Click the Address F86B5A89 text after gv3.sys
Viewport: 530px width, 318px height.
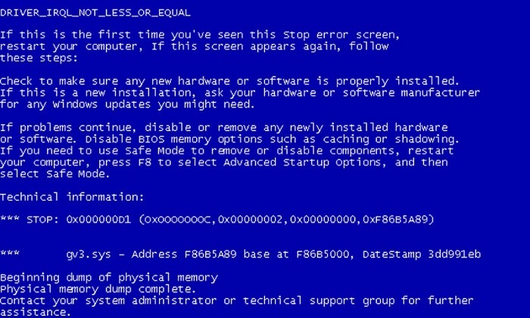(x=184, y=254)
